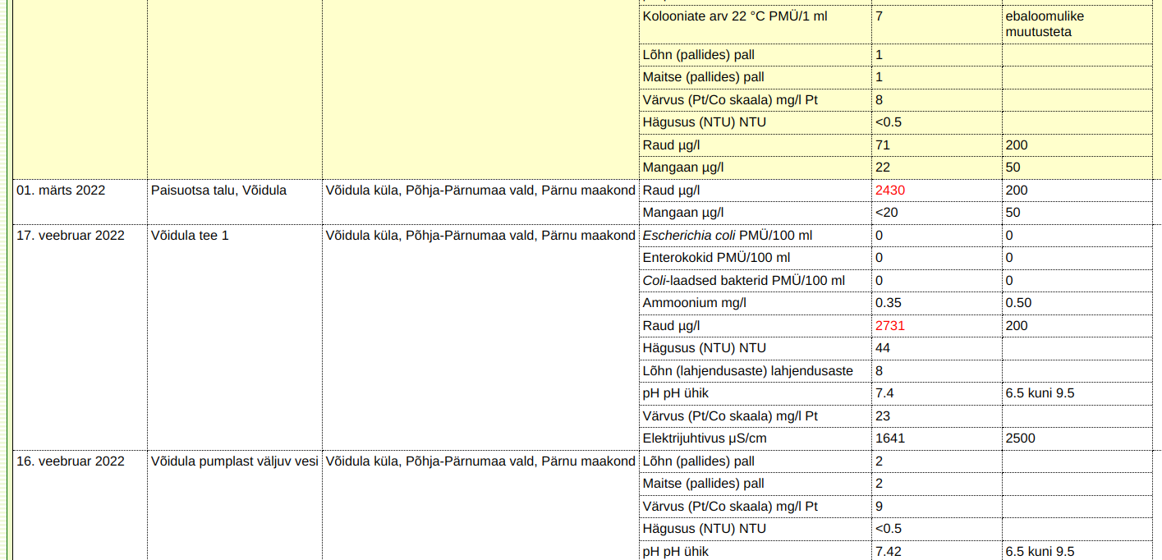Click the 'Paisuotsa talu, Võidula' location cell

click(x=234, y=201)
